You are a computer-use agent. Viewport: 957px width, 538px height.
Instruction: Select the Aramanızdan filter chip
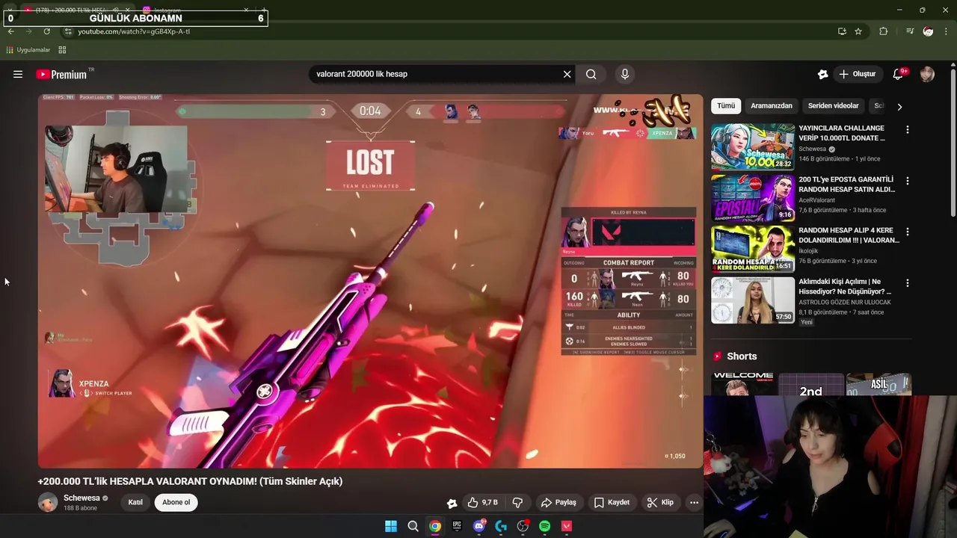tap(772, 106)
